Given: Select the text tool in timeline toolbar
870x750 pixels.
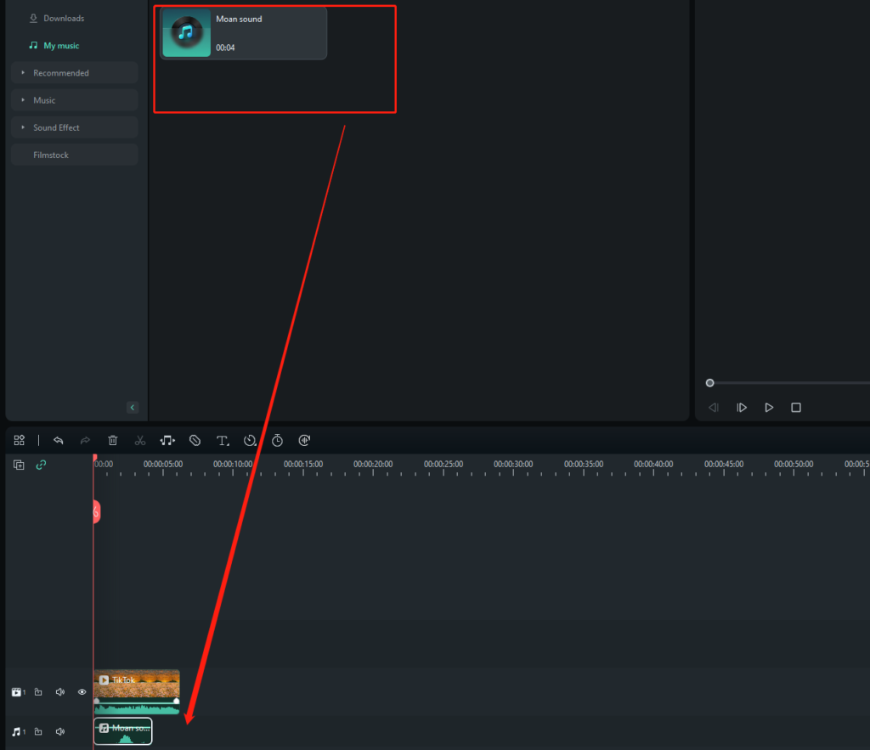Looking at the screenshot, I should point(223,440).
